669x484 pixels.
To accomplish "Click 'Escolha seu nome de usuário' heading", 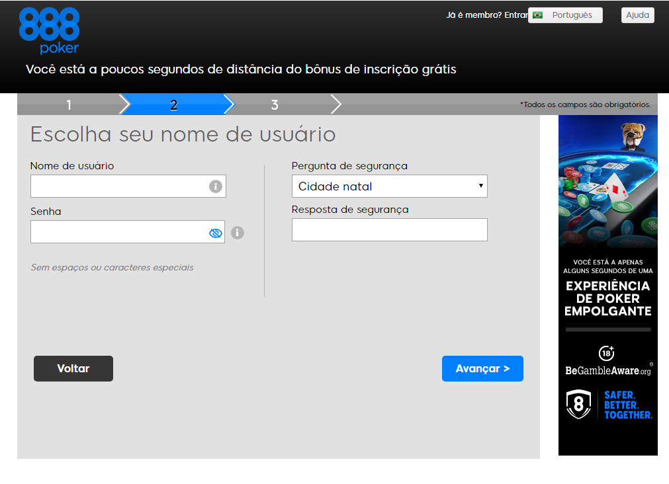I will (x=183, y=134).
